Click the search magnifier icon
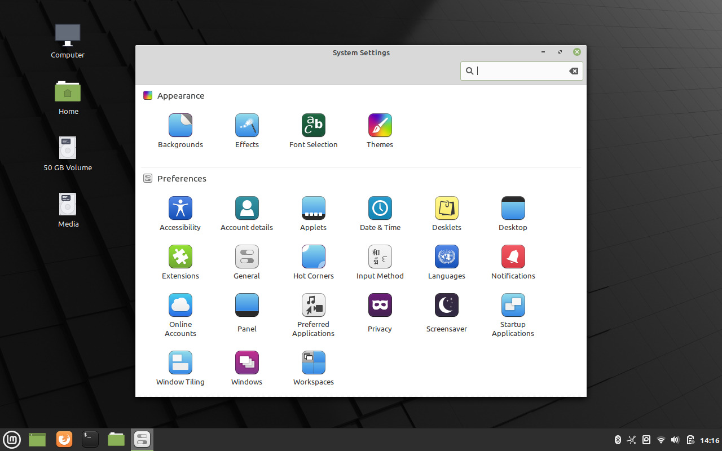 [x=469, y=71]
